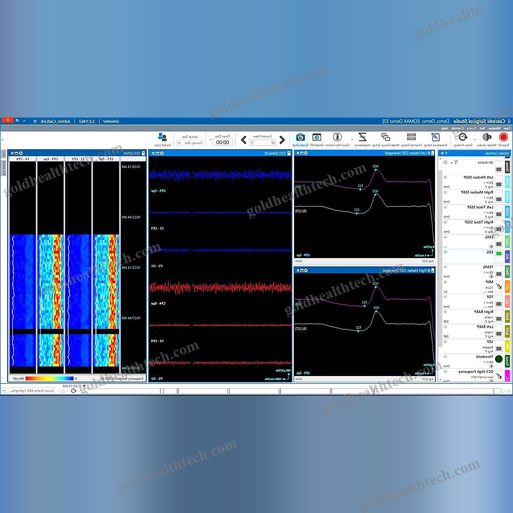Take a Screenshot with the camera icon
513x513 pixels.
[300, 137]
